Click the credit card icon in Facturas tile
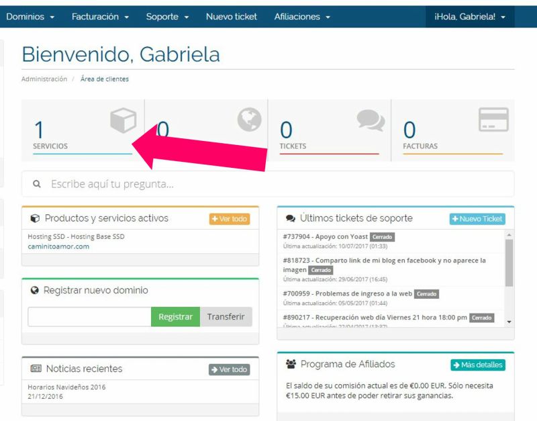Image resolution: width=537 pixels, height=421 pixels. tap(493, 120)
